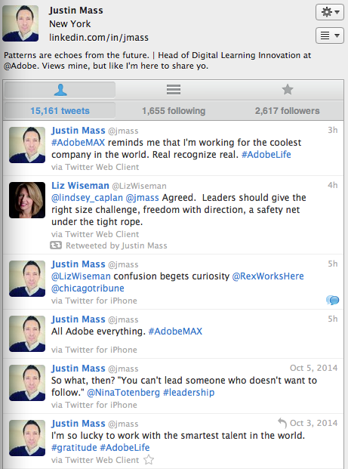Click 'via Twitter Web Client' on 3h tweet
348x469 pixels.
pos(95,167)
